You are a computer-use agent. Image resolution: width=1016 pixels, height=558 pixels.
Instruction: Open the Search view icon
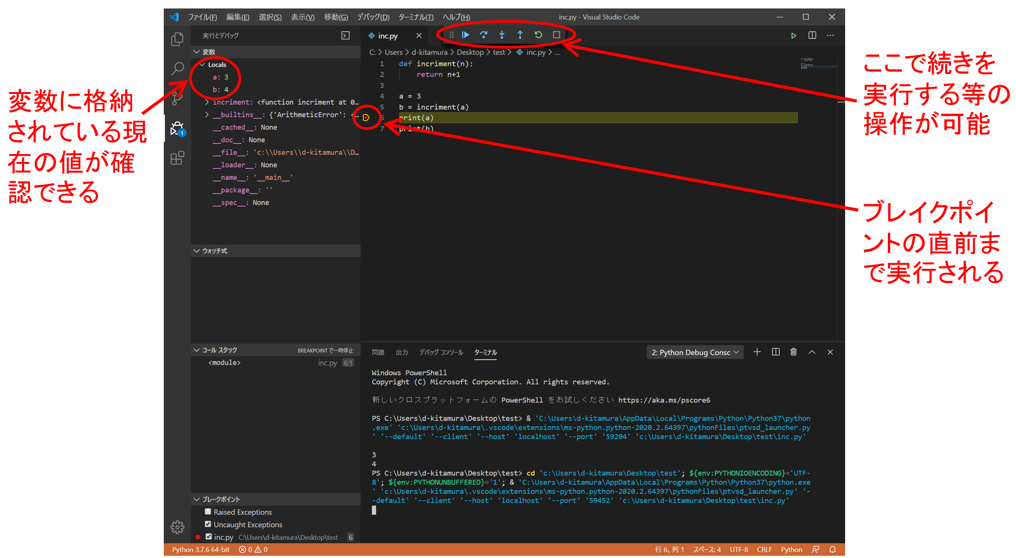(177, 69)
